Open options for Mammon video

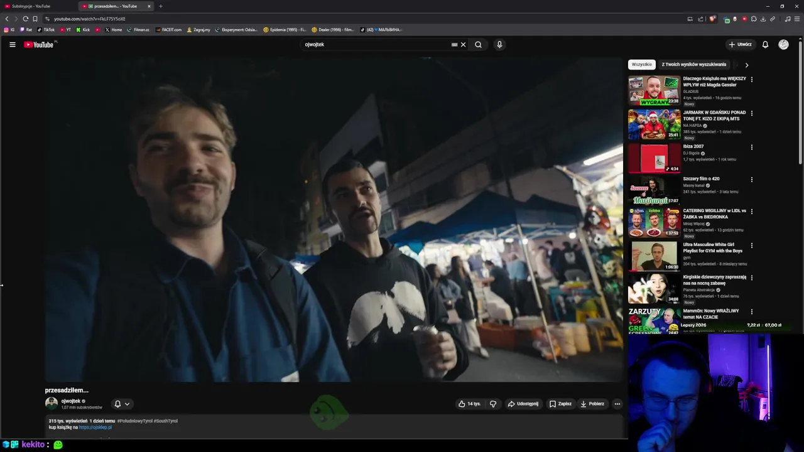(x=751, y=312)
